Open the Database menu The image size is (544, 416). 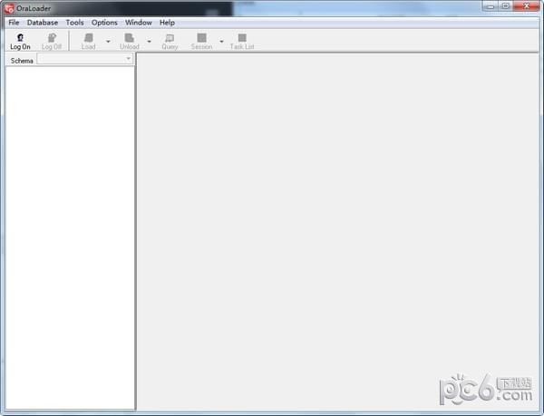point(42,22)
